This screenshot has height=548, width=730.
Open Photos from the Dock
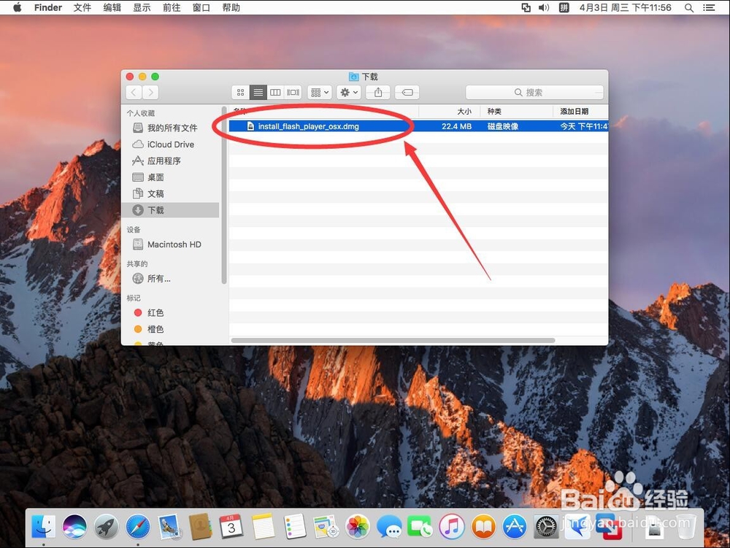coord(358,527)
